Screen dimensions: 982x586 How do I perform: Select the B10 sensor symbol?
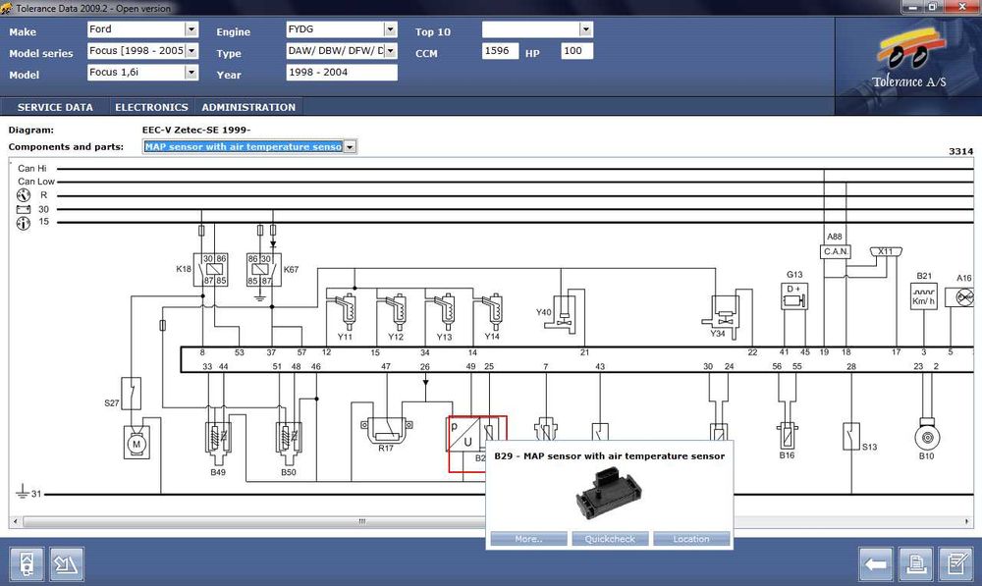pyautogui.click(x=927, y=434)
